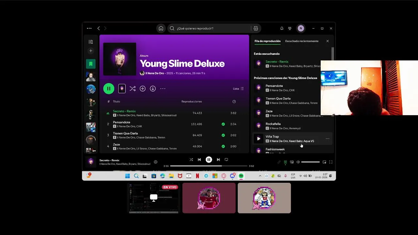Open the green bookmark Liked Songs item
This screenshot has height=235, width=418.
[91, 64]
